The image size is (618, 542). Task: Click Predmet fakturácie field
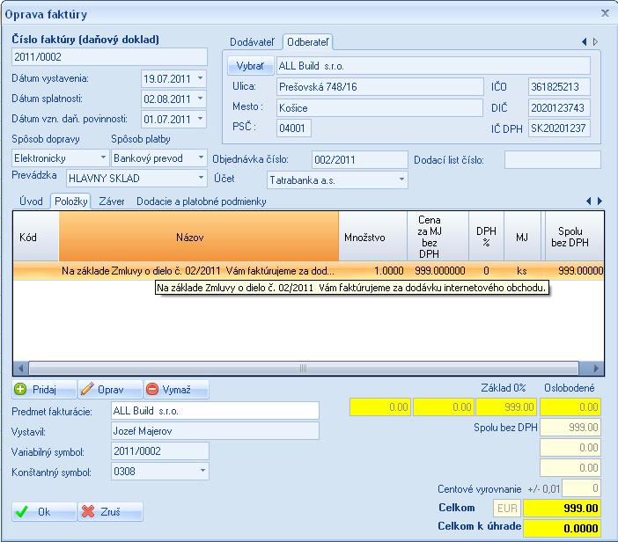[215, 411]
